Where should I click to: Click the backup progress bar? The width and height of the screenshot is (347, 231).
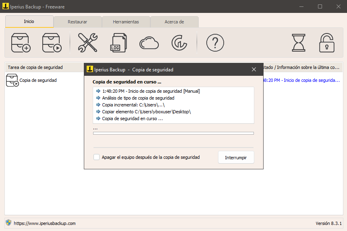(173, 133)
